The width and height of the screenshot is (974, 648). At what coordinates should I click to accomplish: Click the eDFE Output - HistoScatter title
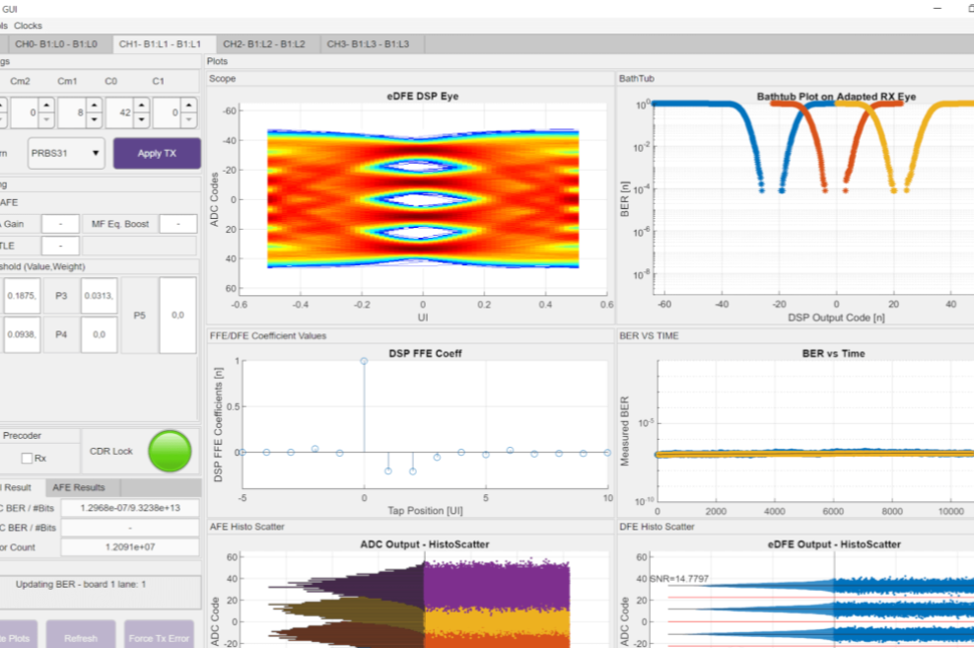pos(834,544)
